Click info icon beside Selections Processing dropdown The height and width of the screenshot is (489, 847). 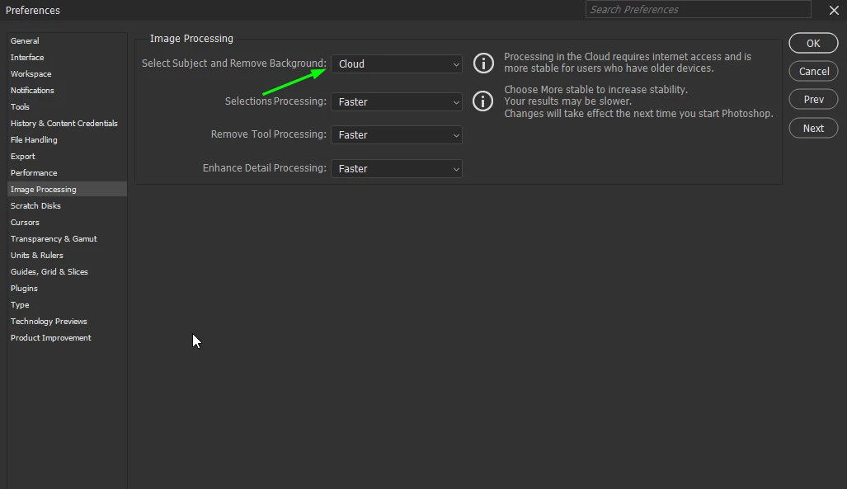(483, 101)
